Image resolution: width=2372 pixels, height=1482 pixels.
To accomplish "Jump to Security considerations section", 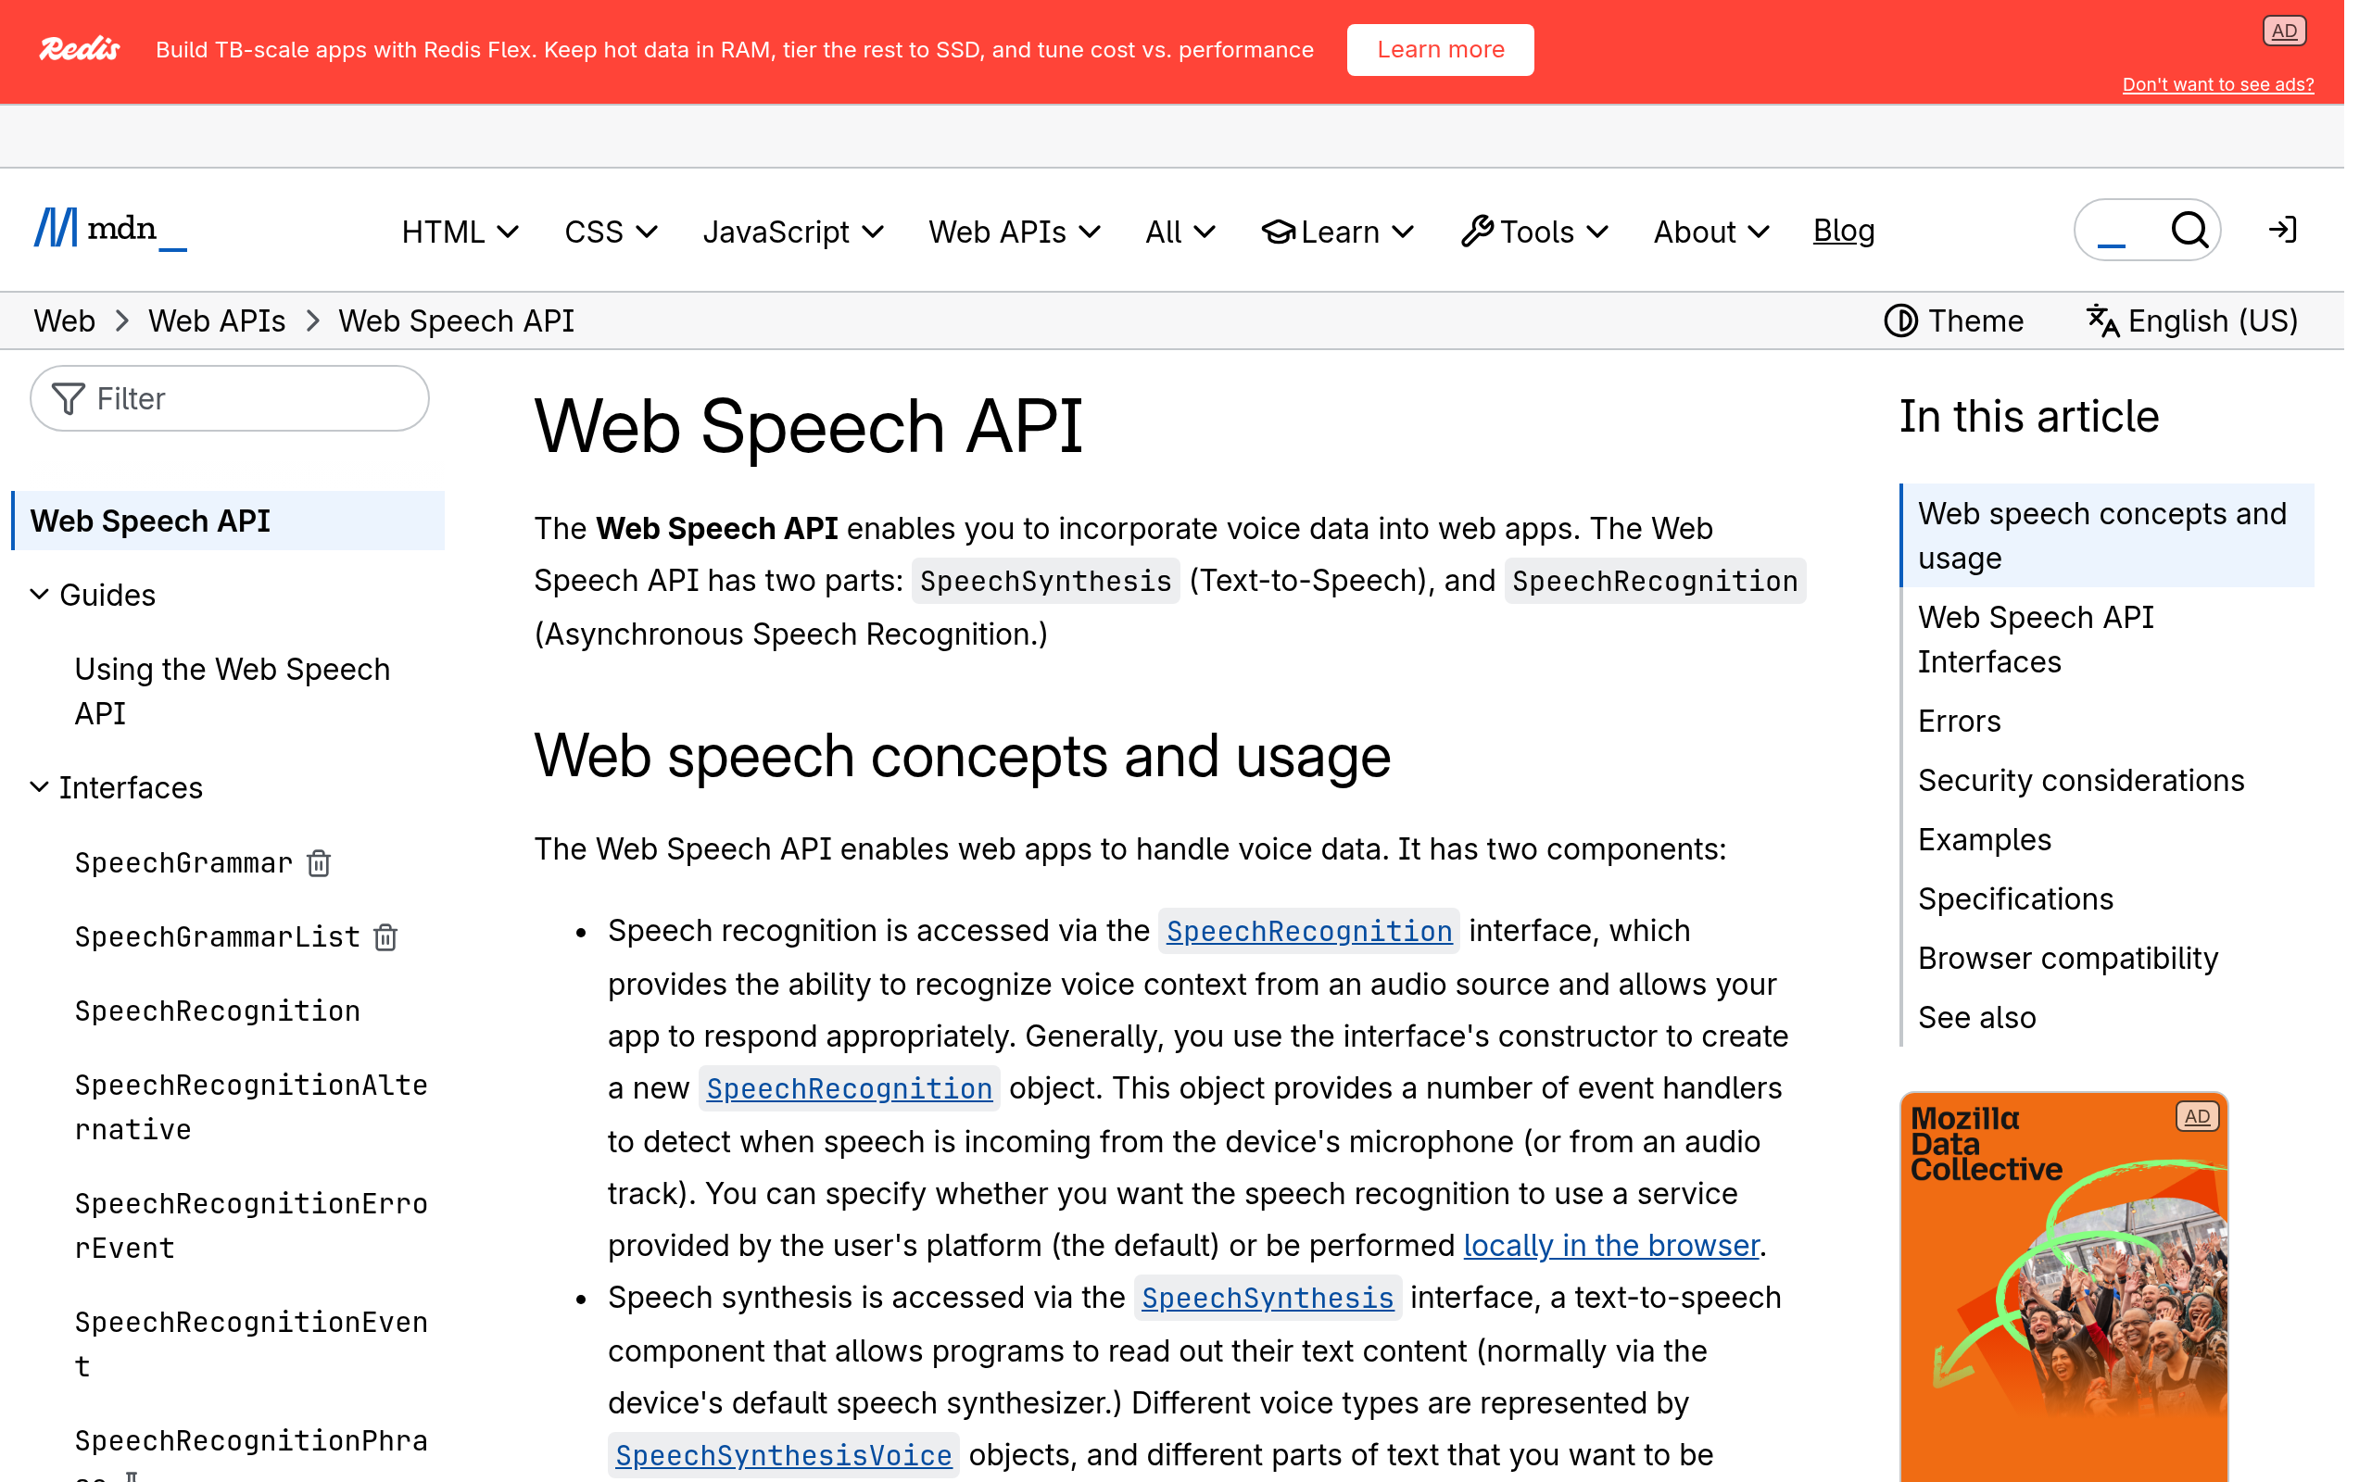I will tap(2080, 780).
